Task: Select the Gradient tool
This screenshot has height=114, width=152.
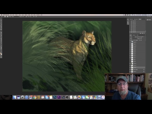Action: point(1,37)
